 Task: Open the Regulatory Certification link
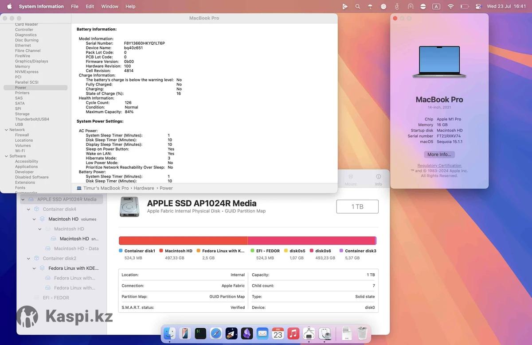439,166
